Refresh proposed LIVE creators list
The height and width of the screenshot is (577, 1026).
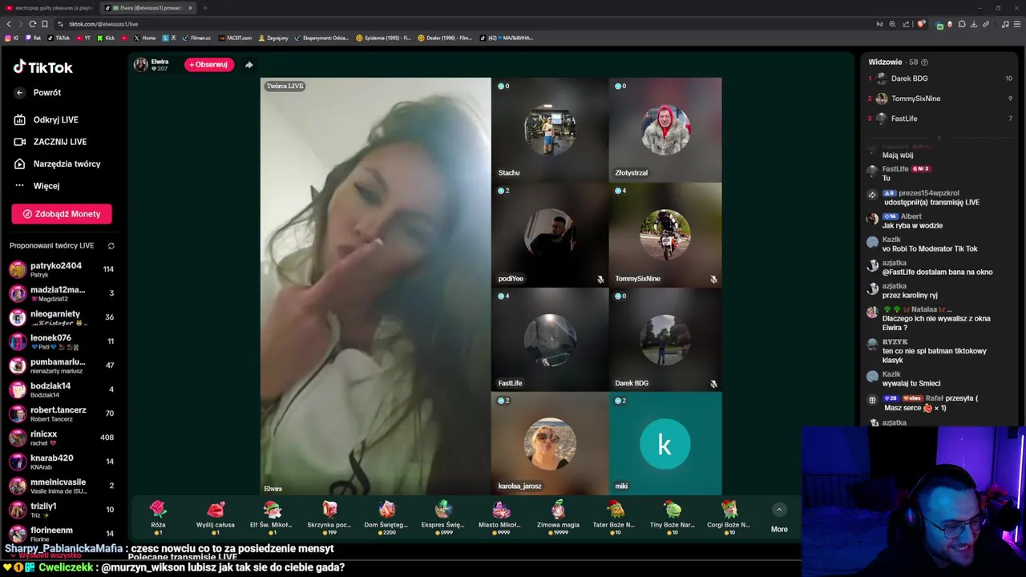pos(111,246)
